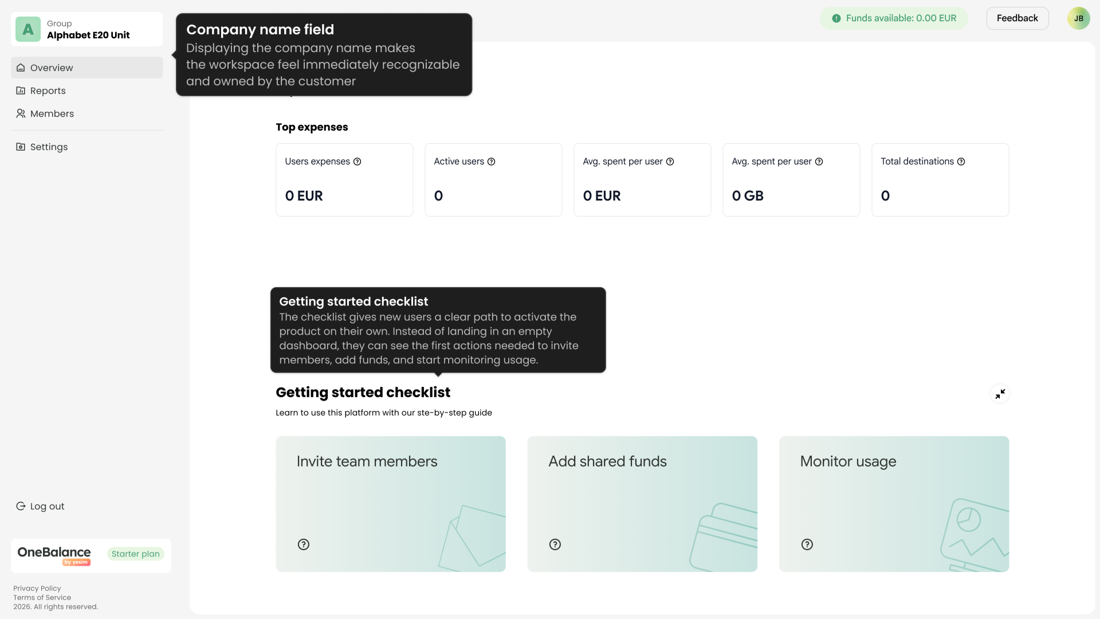Image resolution: width=1100 pixels, height=619 pixels.
Task: Click help icon on Invite team members card
Action: pyautogui.click(x=304, y=544)
